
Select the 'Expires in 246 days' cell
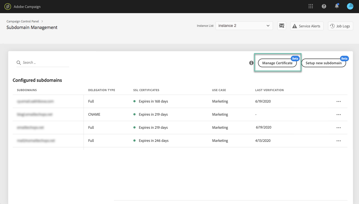coord(154,141)
